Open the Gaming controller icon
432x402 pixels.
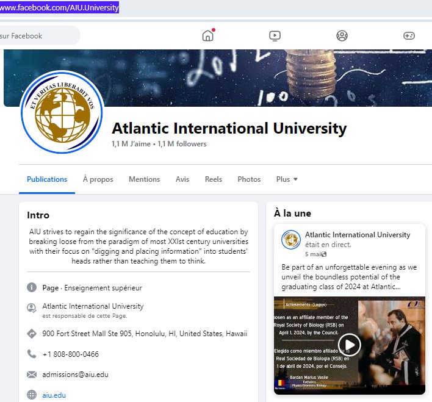click(x=409, y=35)
